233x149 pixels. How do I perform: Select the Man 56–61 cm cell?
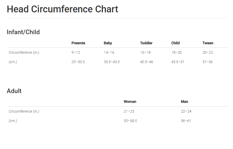click(x=186, y=121)
